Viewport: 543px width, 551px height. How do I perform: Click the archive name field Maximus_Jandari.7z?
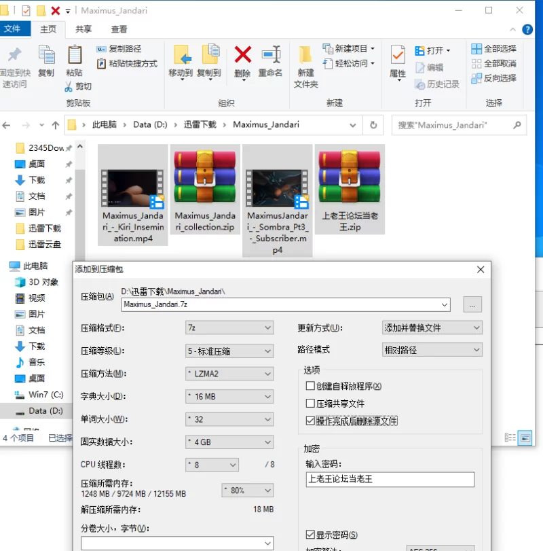(x=286, y=304)
